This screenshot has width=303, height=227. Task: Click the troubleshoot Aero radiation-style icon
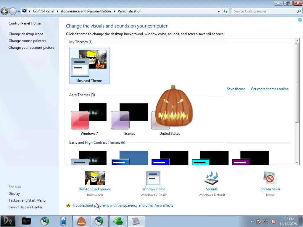click(68, 205)
